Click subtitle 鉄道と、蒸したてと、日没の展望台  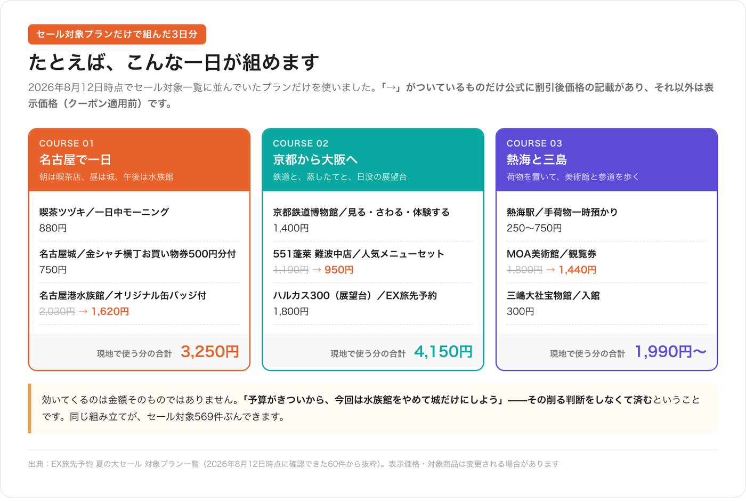click(x=339, y=177)
